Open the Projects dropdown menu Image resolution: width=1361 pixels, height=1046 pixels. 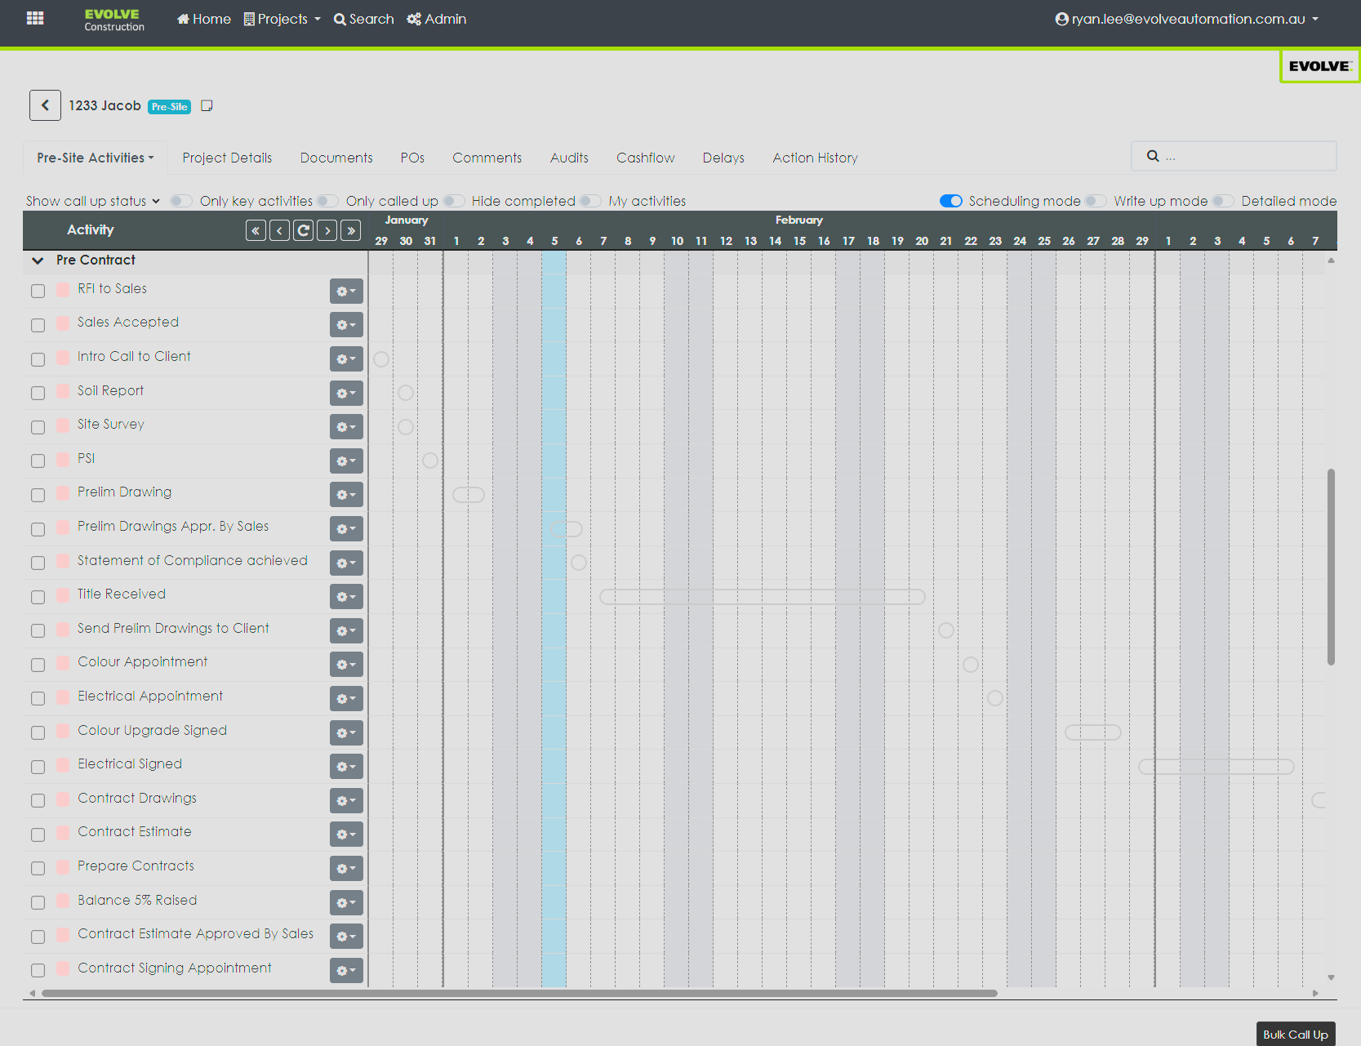pyautogui.click(x=282, y=19)
